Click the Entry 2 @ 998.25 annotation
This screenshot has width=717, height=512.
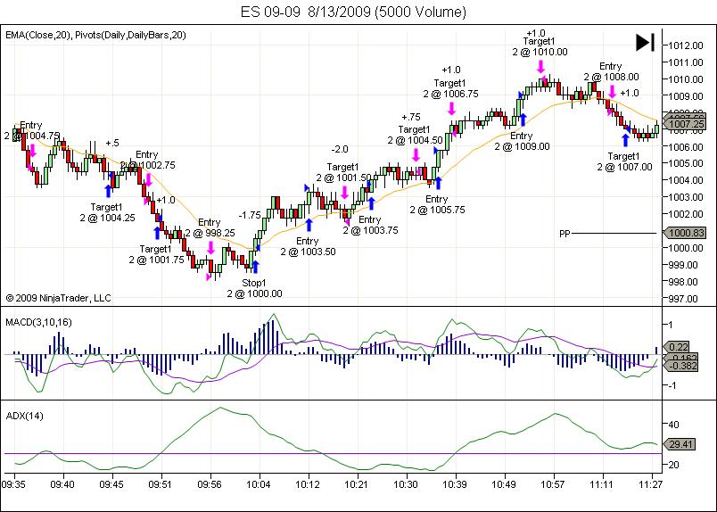pyautogui.click(x=210, y=227)
